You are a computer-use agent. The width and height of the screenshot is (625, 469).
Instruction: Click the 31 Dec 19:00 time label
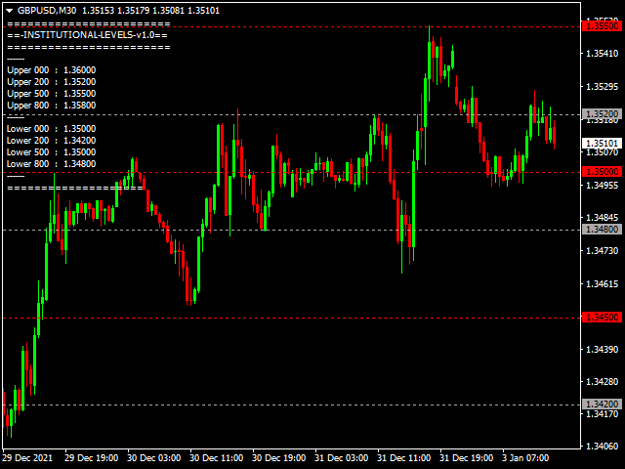(467, 458)
